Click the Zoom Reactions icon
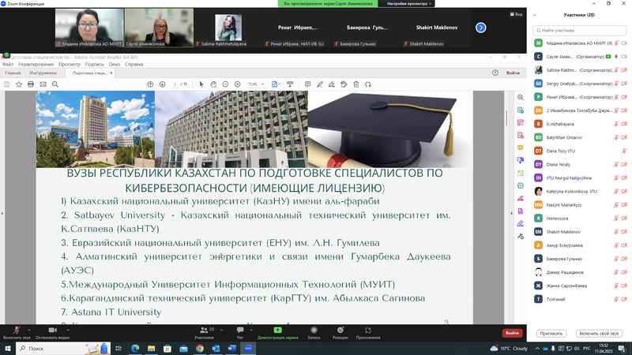The height and width of the screenshot is (355, 632). point(340,330)
